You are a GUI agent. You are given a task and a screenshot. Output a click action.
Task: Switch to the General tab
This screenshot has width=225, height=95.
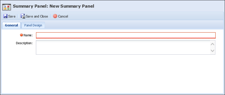(11, 25)
